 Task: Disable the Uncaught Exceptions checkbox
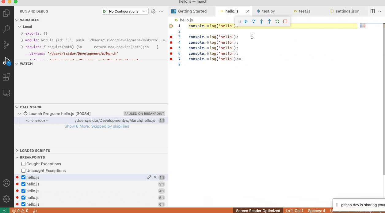(23, 170)
